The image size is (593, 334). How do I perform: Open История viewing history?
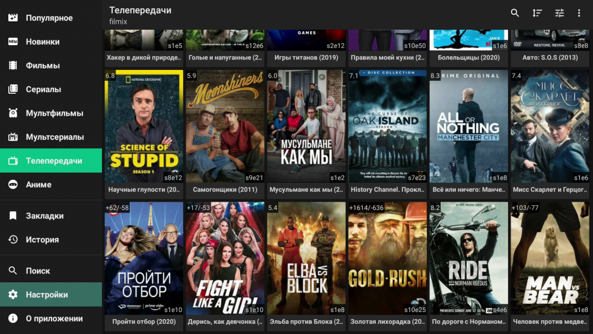pos(42,240)
